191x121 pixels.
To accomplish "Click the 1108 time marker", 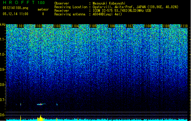I will click(x=148, y=26).
